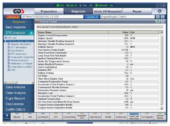Open the System selector button
This screenshot has width=170, height=126.
pyautogui.click(x=92, y=17)
